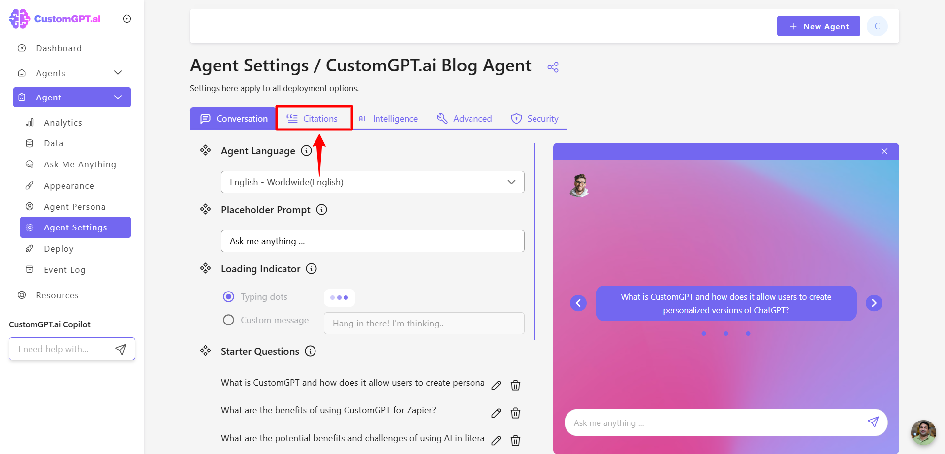This screenshot has width=945, height=454.
Task: Click the Agent Language section icon
Action: (x=205, y=150)
